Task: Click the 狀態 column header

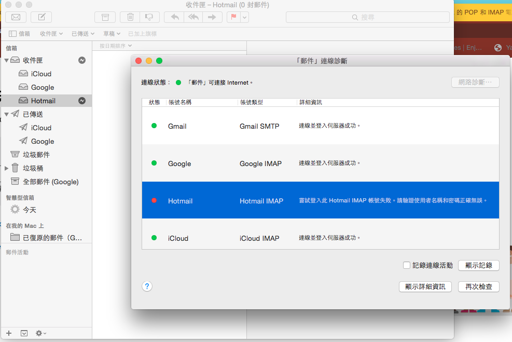Action: point(154,102)
